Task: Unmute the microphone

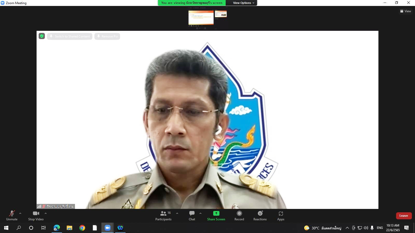Action: click(12, 215)
